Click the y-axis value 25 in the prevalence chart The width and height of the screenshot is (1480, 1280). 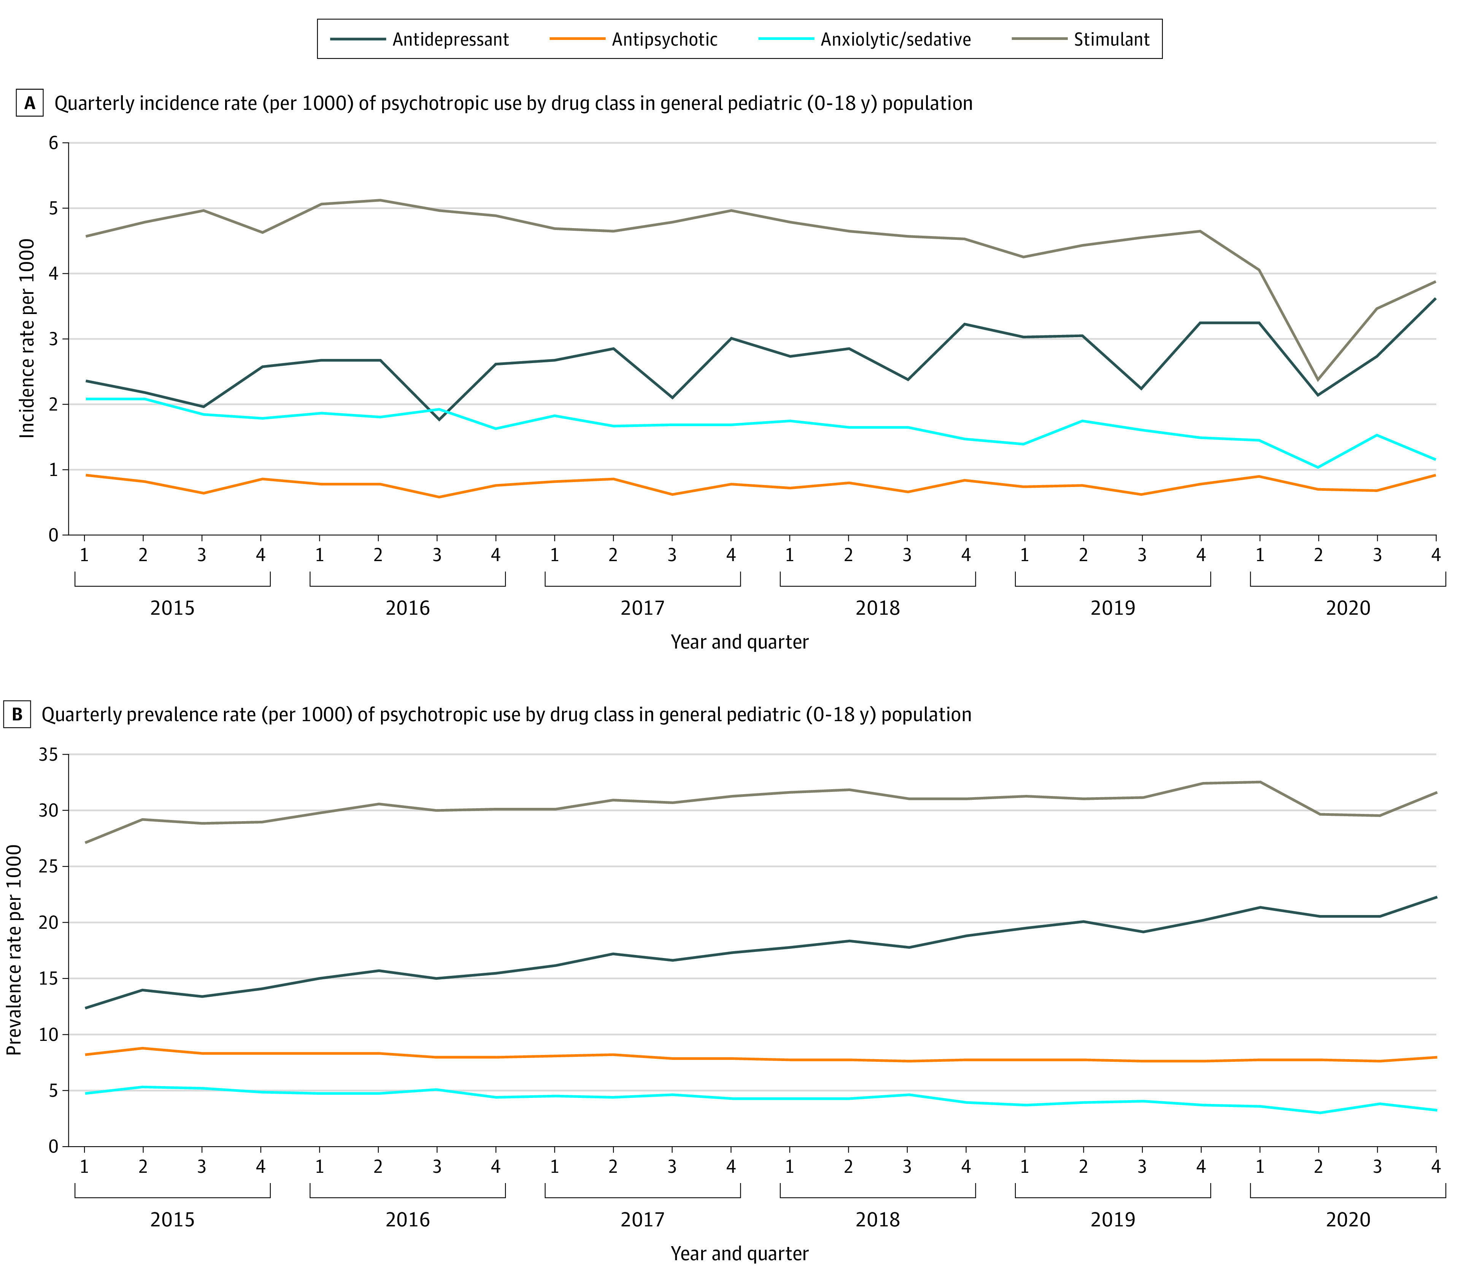pos(49,866)
